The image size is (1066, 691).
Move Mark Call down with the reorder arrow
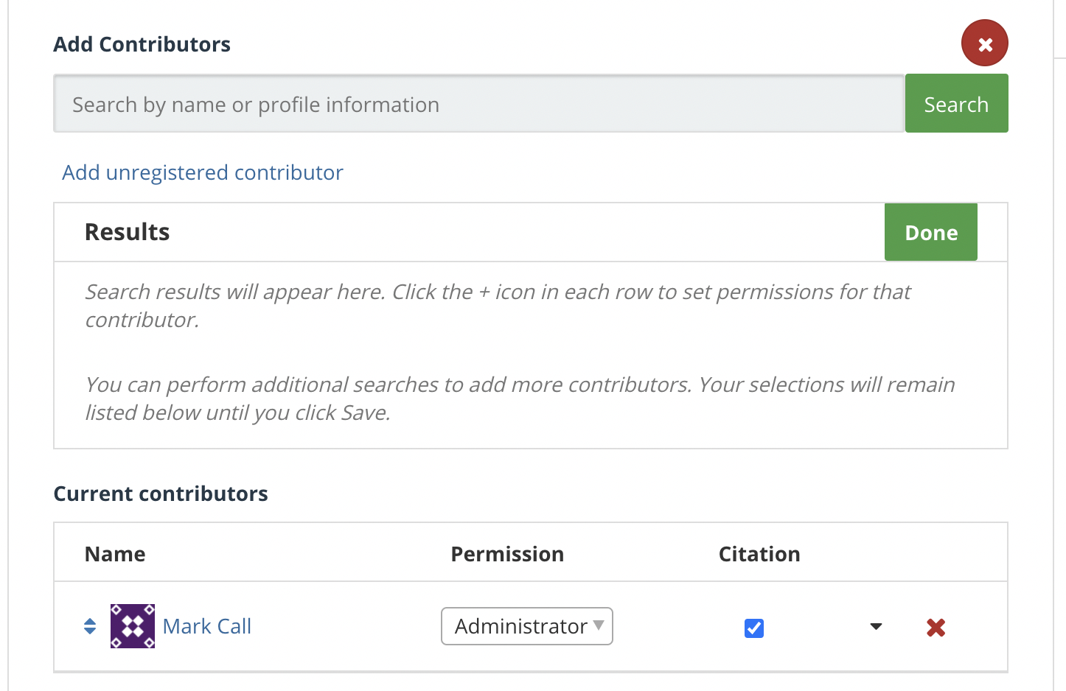(90, 631)
